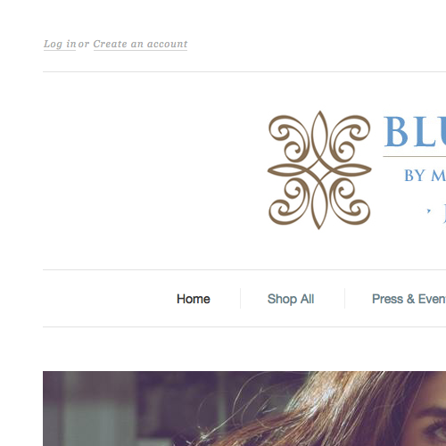Click the diamond center of the logo emblem

319,170
